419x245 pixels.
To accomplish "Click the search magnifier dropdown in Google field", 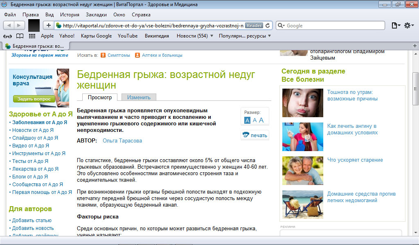I will (281, 26).
